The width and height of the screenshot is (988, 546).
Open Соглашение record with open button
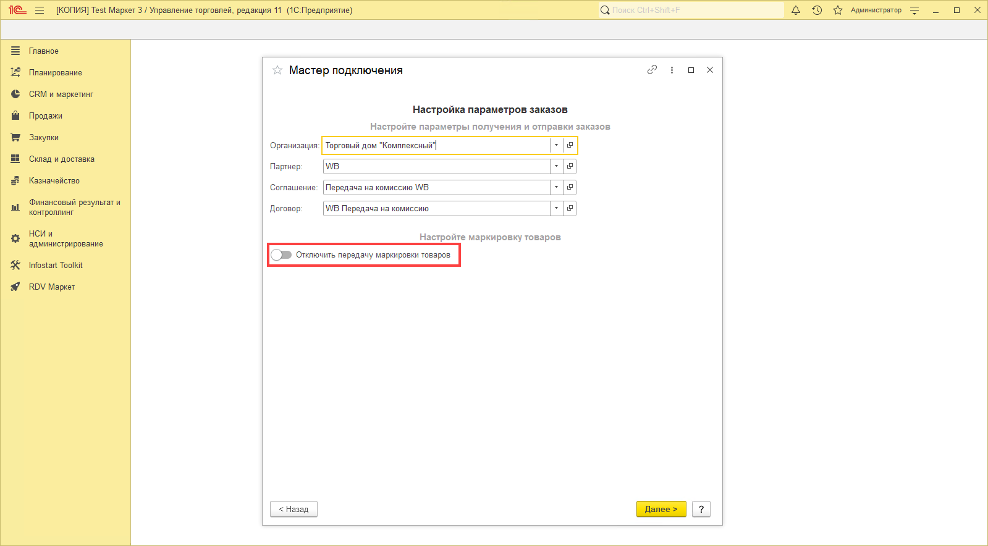coord(570,187)
